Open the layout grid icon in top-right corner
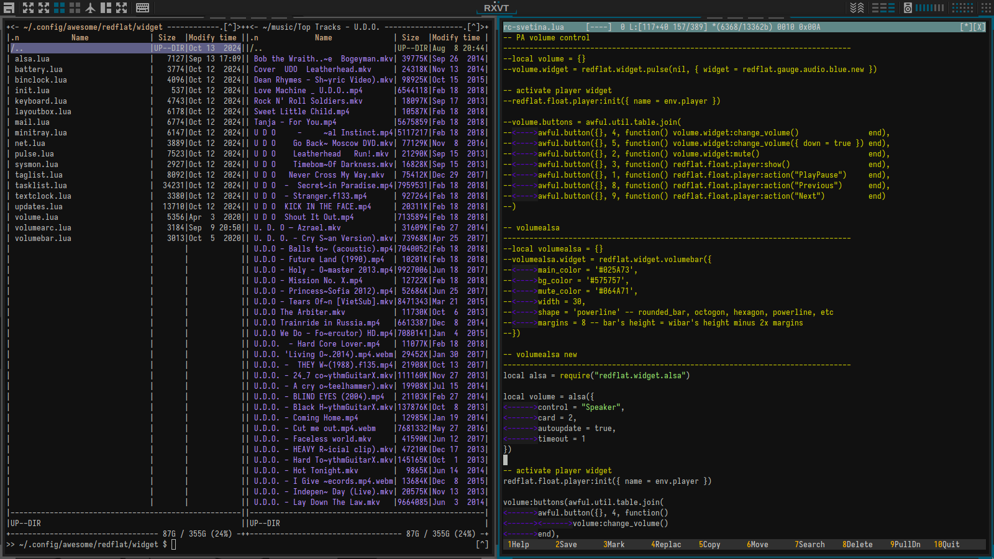 987,7
